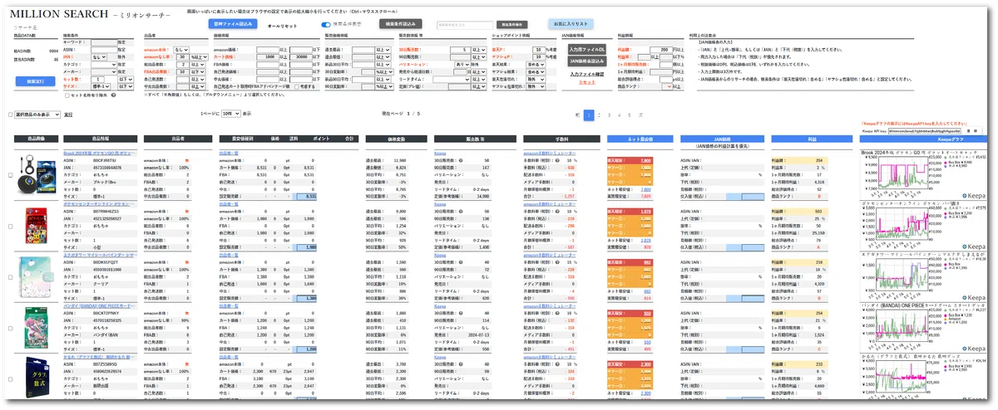This screenshot has width=998, height=410.
Task: Open the Keepa graph for ポケモンセンター product
Action: pyautogui.click(x=923, y=225)
